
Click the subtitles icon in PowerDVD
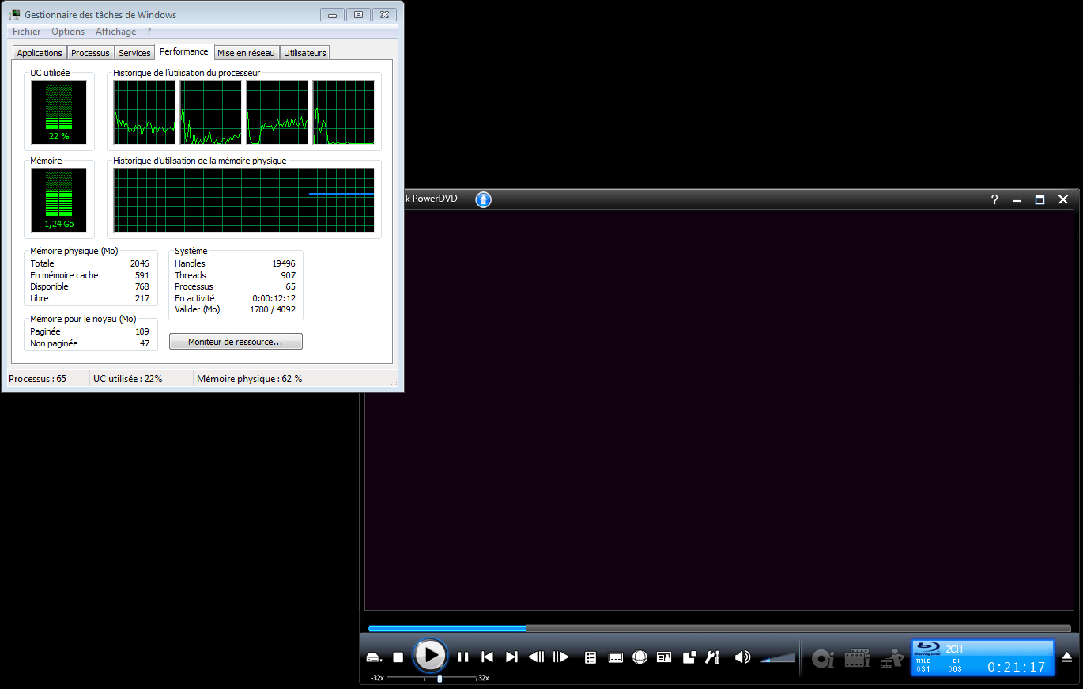[616, 657]
